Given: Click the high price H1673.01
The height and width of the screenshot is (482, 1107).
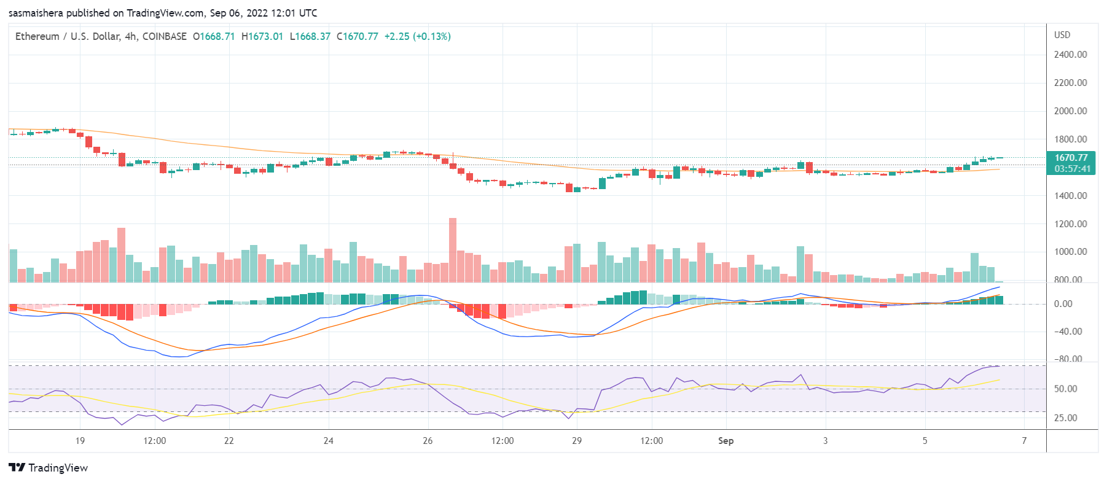Looking at the screenshot, I should [262, 36].
